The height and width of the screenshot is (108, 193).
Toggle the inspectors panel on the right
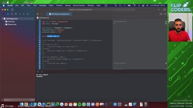click(164, 10)
